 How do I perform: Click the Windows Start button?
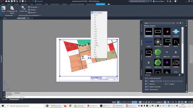[x=3, y=106]
